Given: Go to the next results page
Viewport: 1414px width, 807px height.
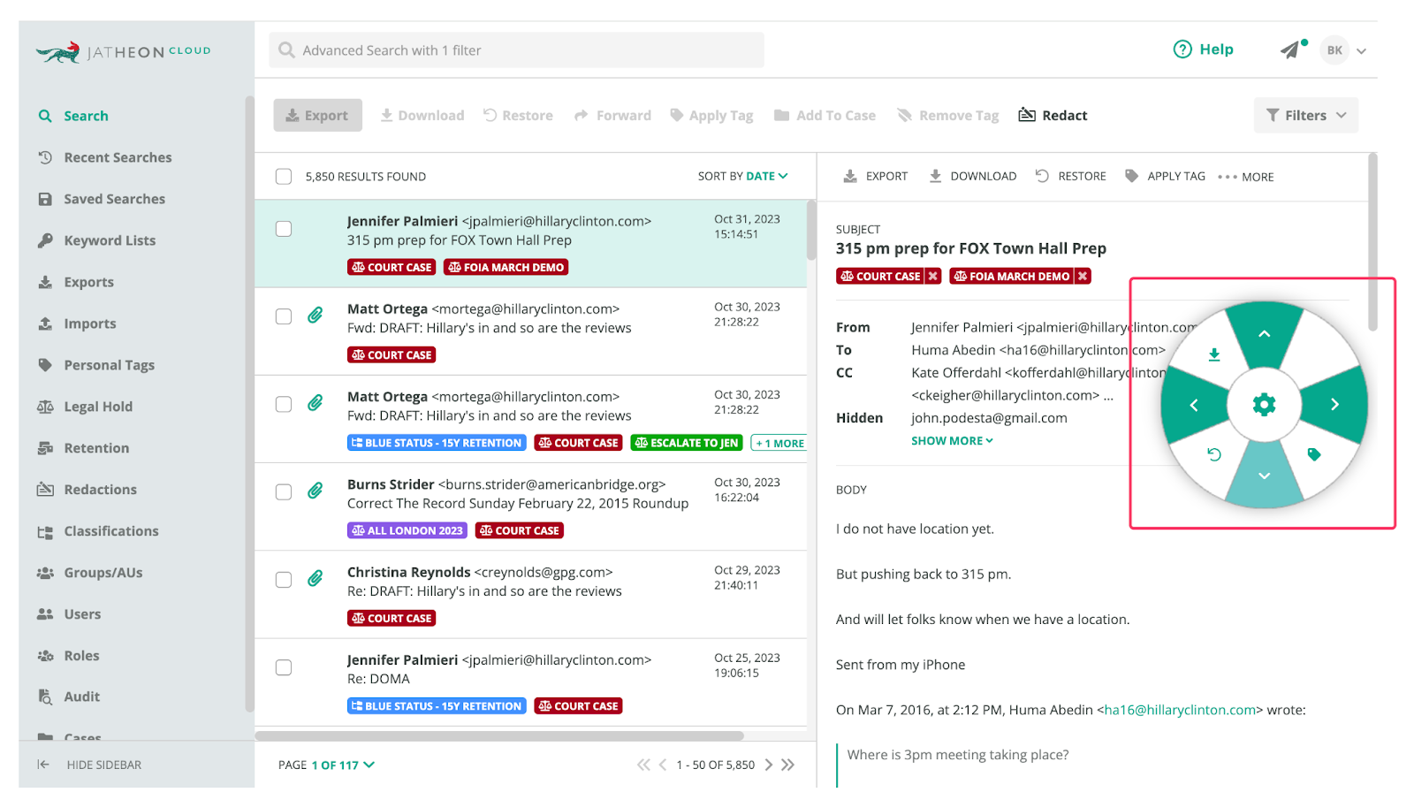Looking at the screenshot, I should pos(768,765).
